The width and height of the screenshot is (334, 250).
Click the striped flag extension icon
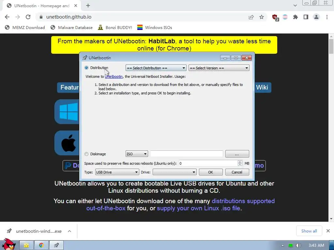click(x=285, y=17)
